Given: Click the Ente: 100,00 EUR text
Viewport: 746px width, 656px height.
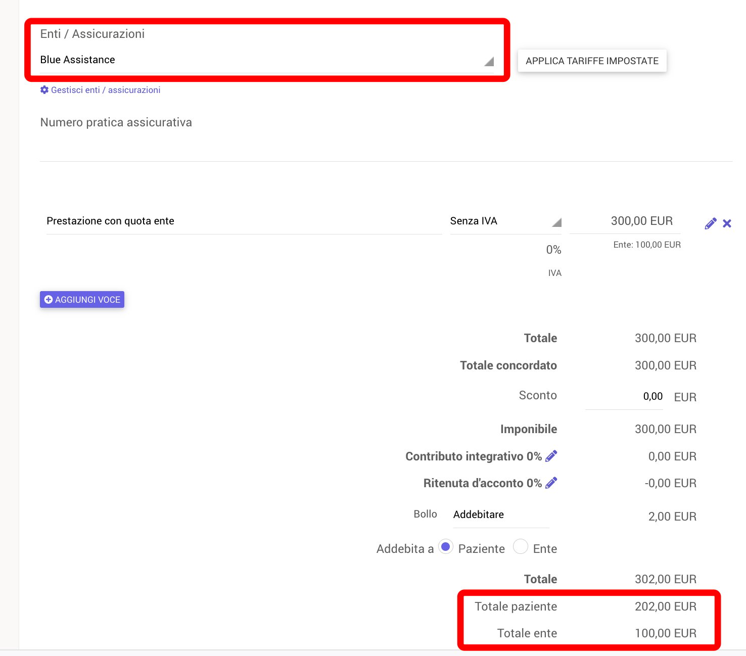Looking at the screenshot, I should pos(647,245).
